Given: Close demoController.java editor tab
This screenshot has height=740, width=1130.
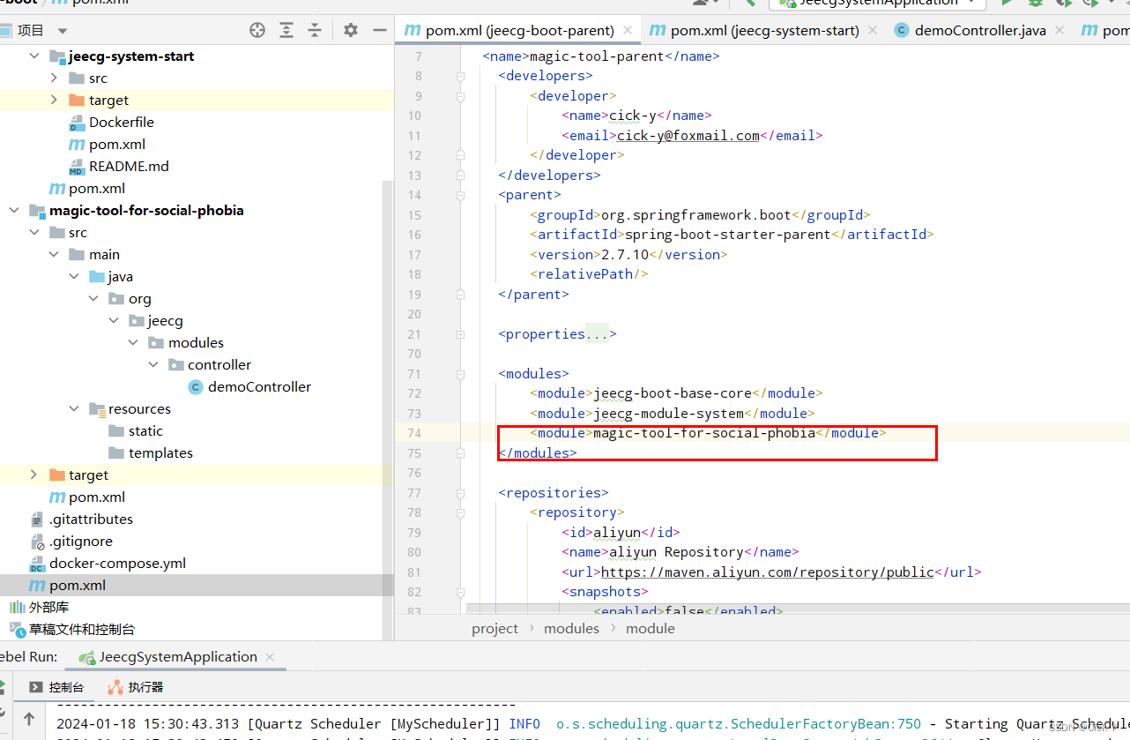Looking at the screenshot, I should click(x=1059, y=30).
